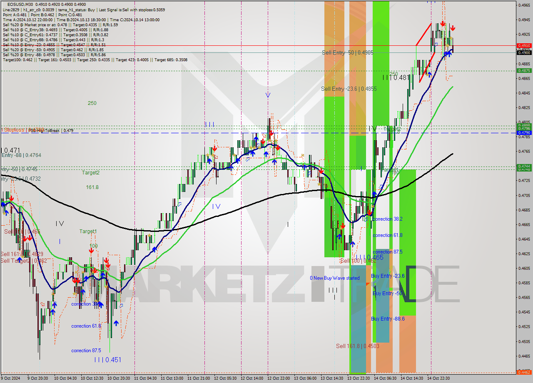Click the 'Sell Target2 | 0.462' label
Viewport: 533px width, 383px height.
tap(23, 261)
